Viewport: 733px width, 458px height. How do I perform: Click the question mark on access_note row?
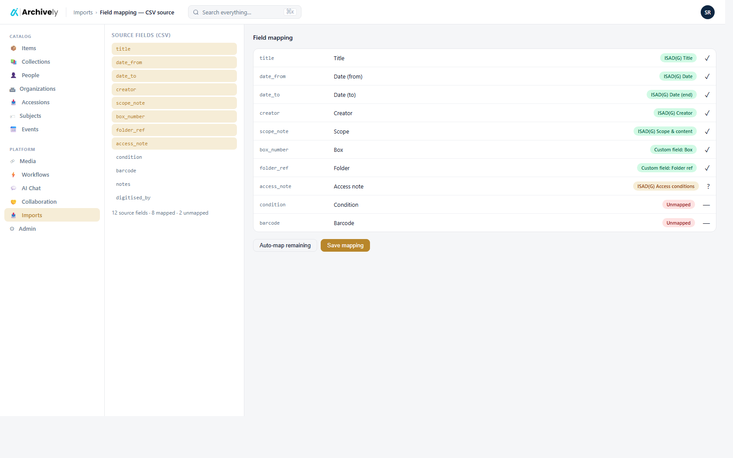(708, 186)
